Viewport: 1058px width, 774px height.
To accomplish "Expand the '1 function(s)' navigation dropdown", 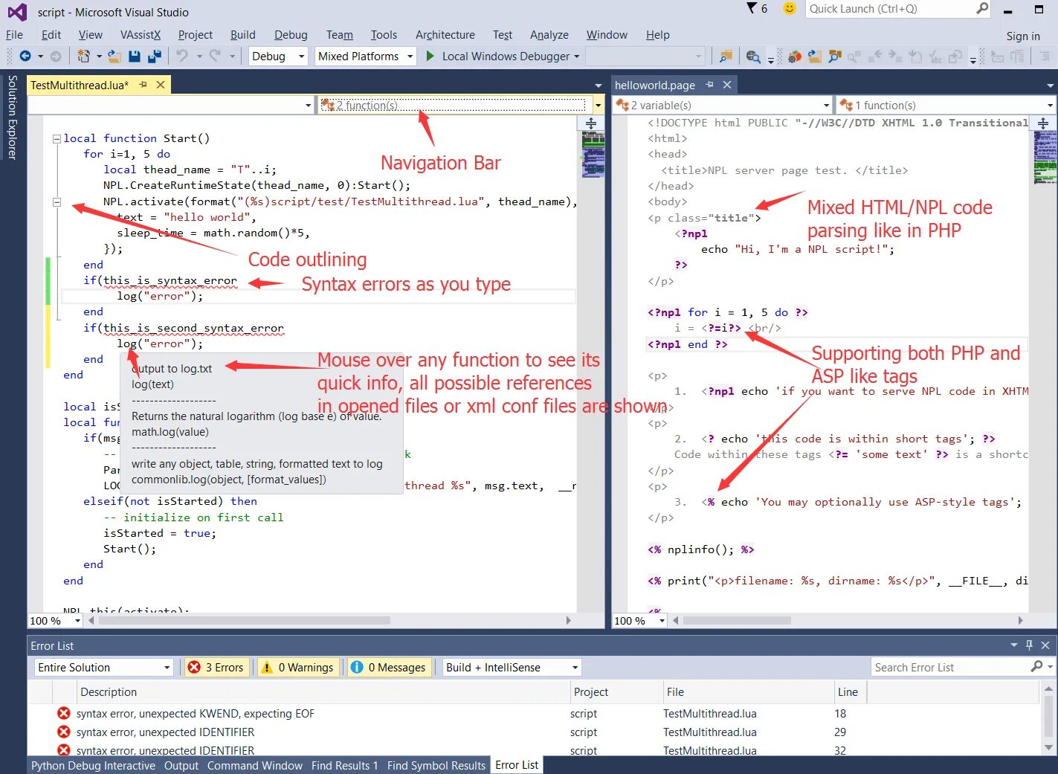I will pyautogui.click(x=1050, y=106).
